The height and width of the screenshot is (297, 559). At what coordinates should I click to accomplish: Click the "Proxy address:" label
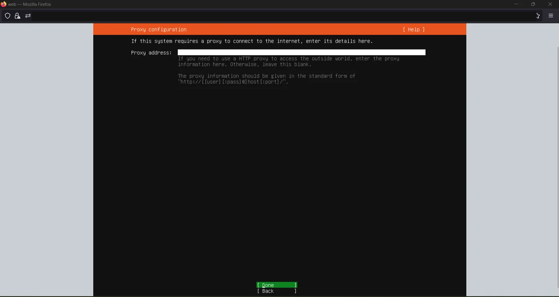[151, 53]
